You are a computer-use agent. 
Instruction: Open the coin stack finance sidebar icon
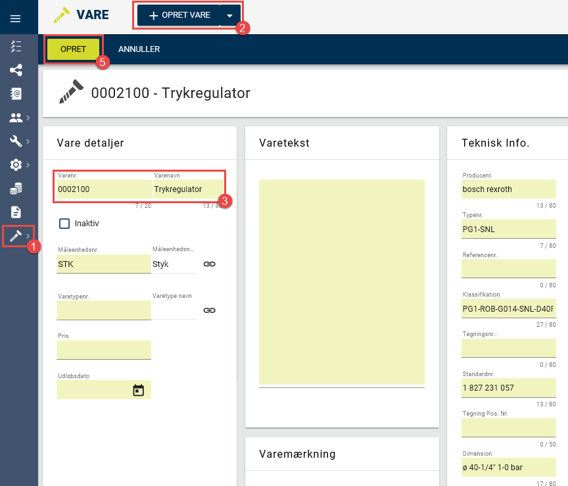point(16,189)
